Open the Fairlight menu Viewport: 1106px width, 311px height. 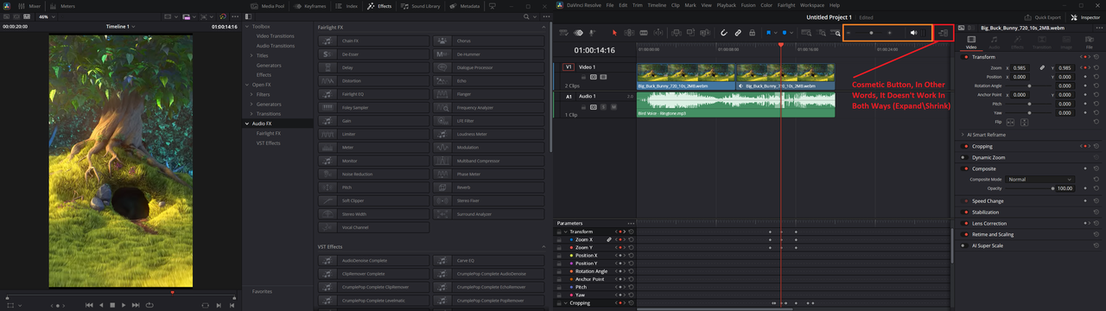tap(785, 5)
